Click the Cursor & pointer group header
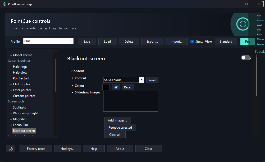Image resolution: width=265 pixels, height=162 pixels. (x=19, y=61)
